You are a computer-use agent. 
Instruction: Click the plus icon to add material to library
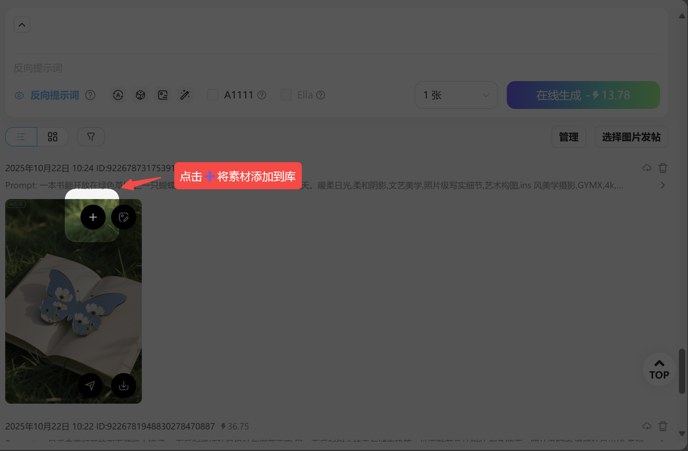(x=93, y=217)
